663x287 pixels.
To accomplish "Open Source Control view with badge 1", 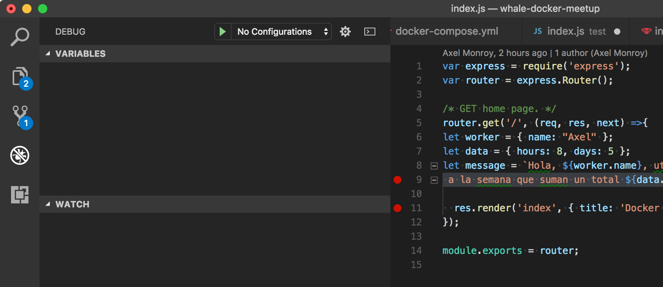I will [22, 117].
